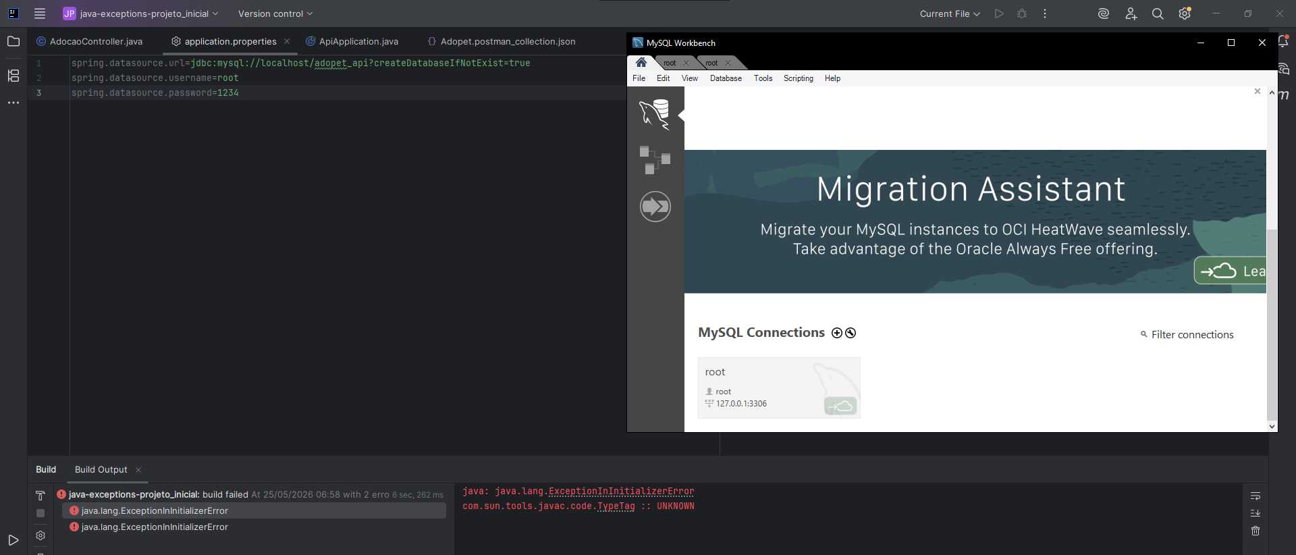
Task: Open the Build panel settings gear icon
Action: click(x=40, y=535)
